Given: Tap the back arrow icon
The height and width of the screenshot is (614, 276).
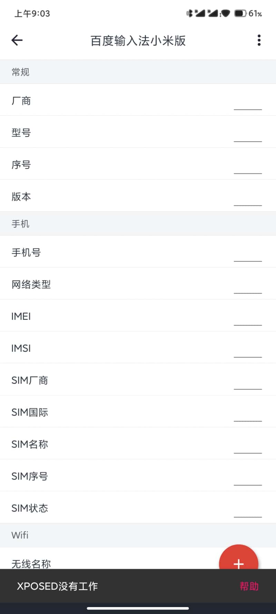Looking at the screenshot, I should (x=17, y=40).
